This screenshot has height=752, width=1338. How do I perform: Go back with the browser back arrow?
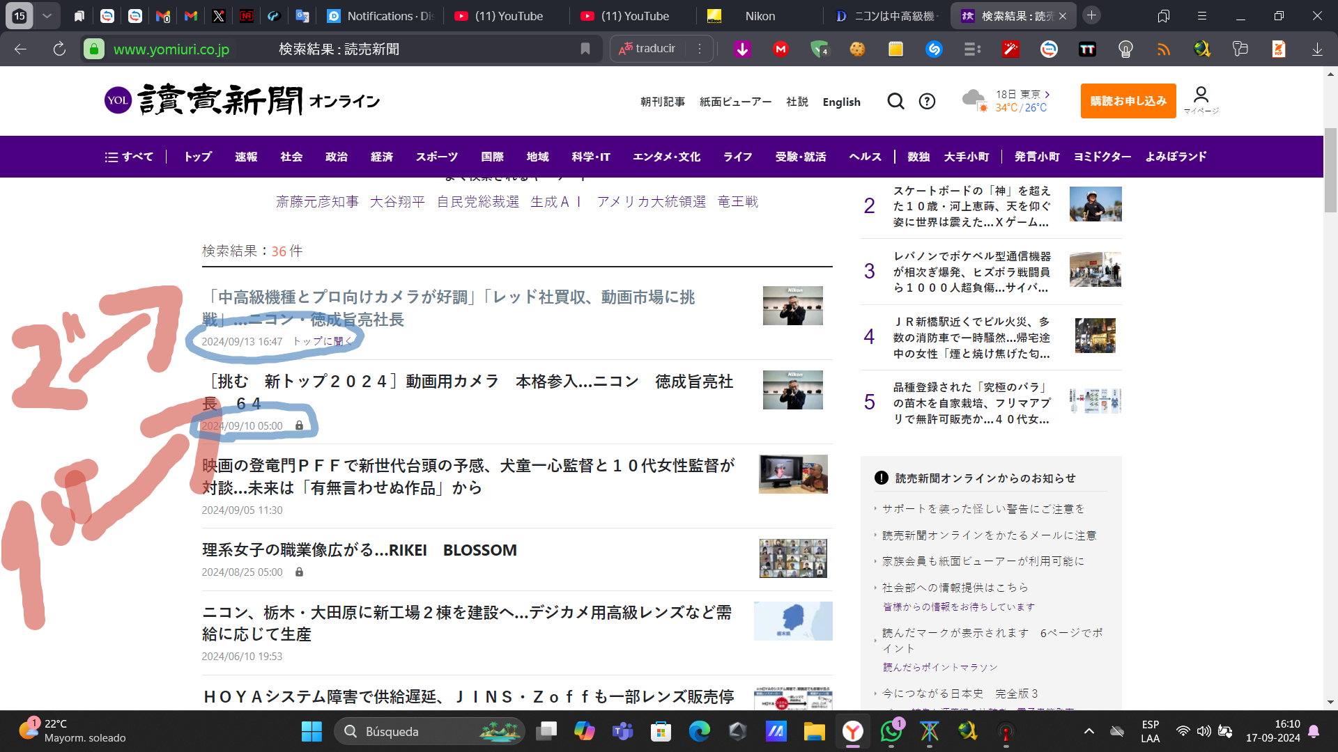(x=20, y=49)
